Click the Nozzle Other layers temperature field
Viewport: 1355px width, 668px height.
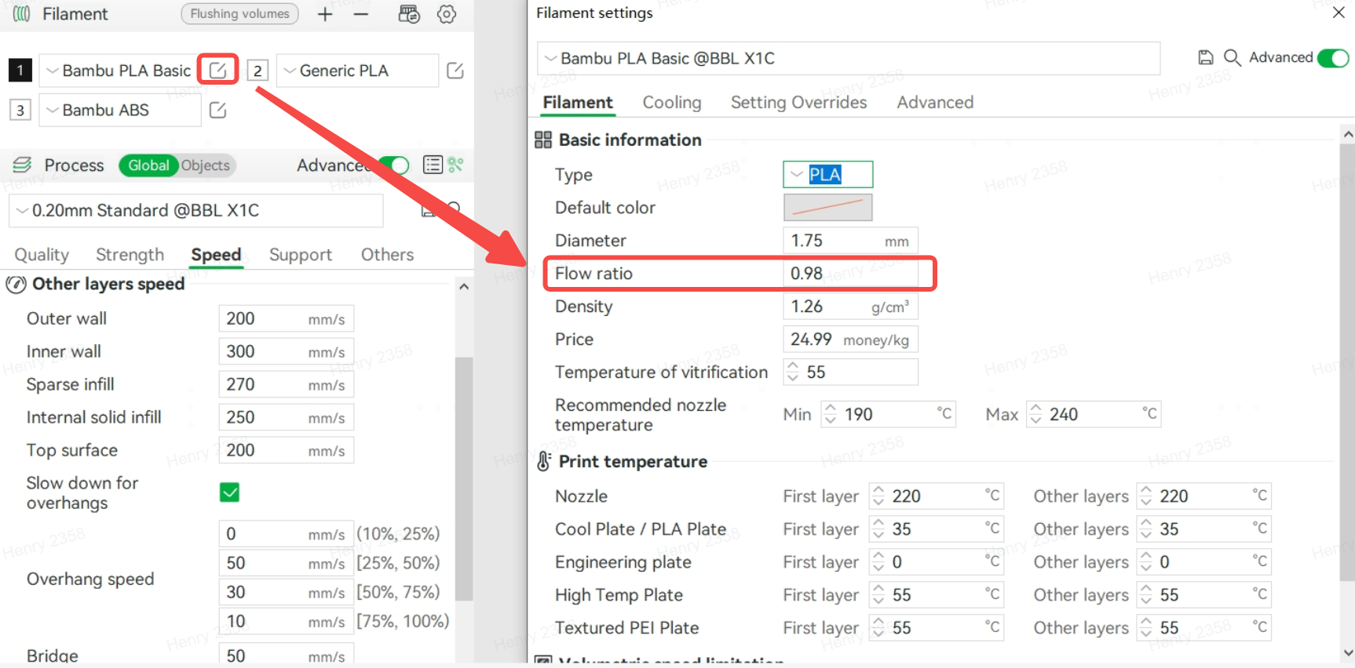1203,496
